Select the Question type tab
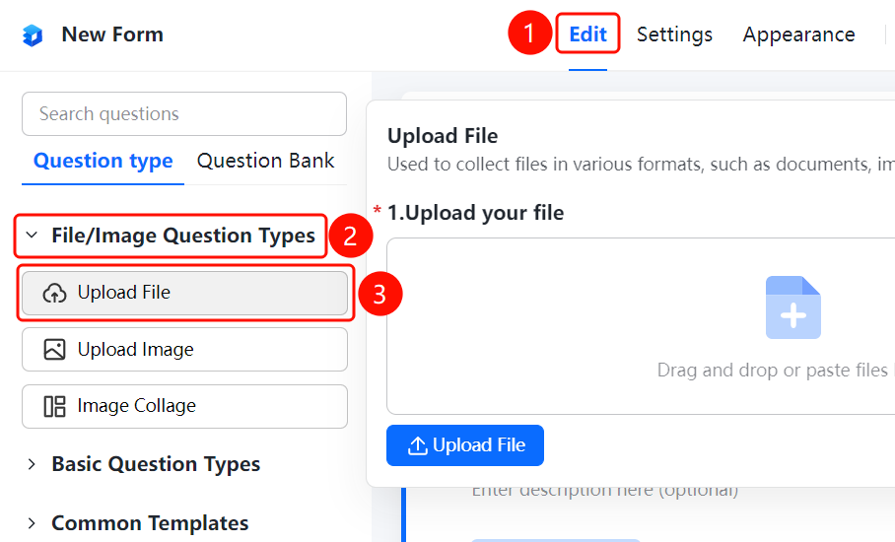Image resolution: width=895 pixels, height=542 pixels. click(x=103, y=161)
